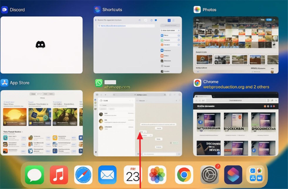
Task: Click the Discord icon above its app card
Action: click(4, 9)
